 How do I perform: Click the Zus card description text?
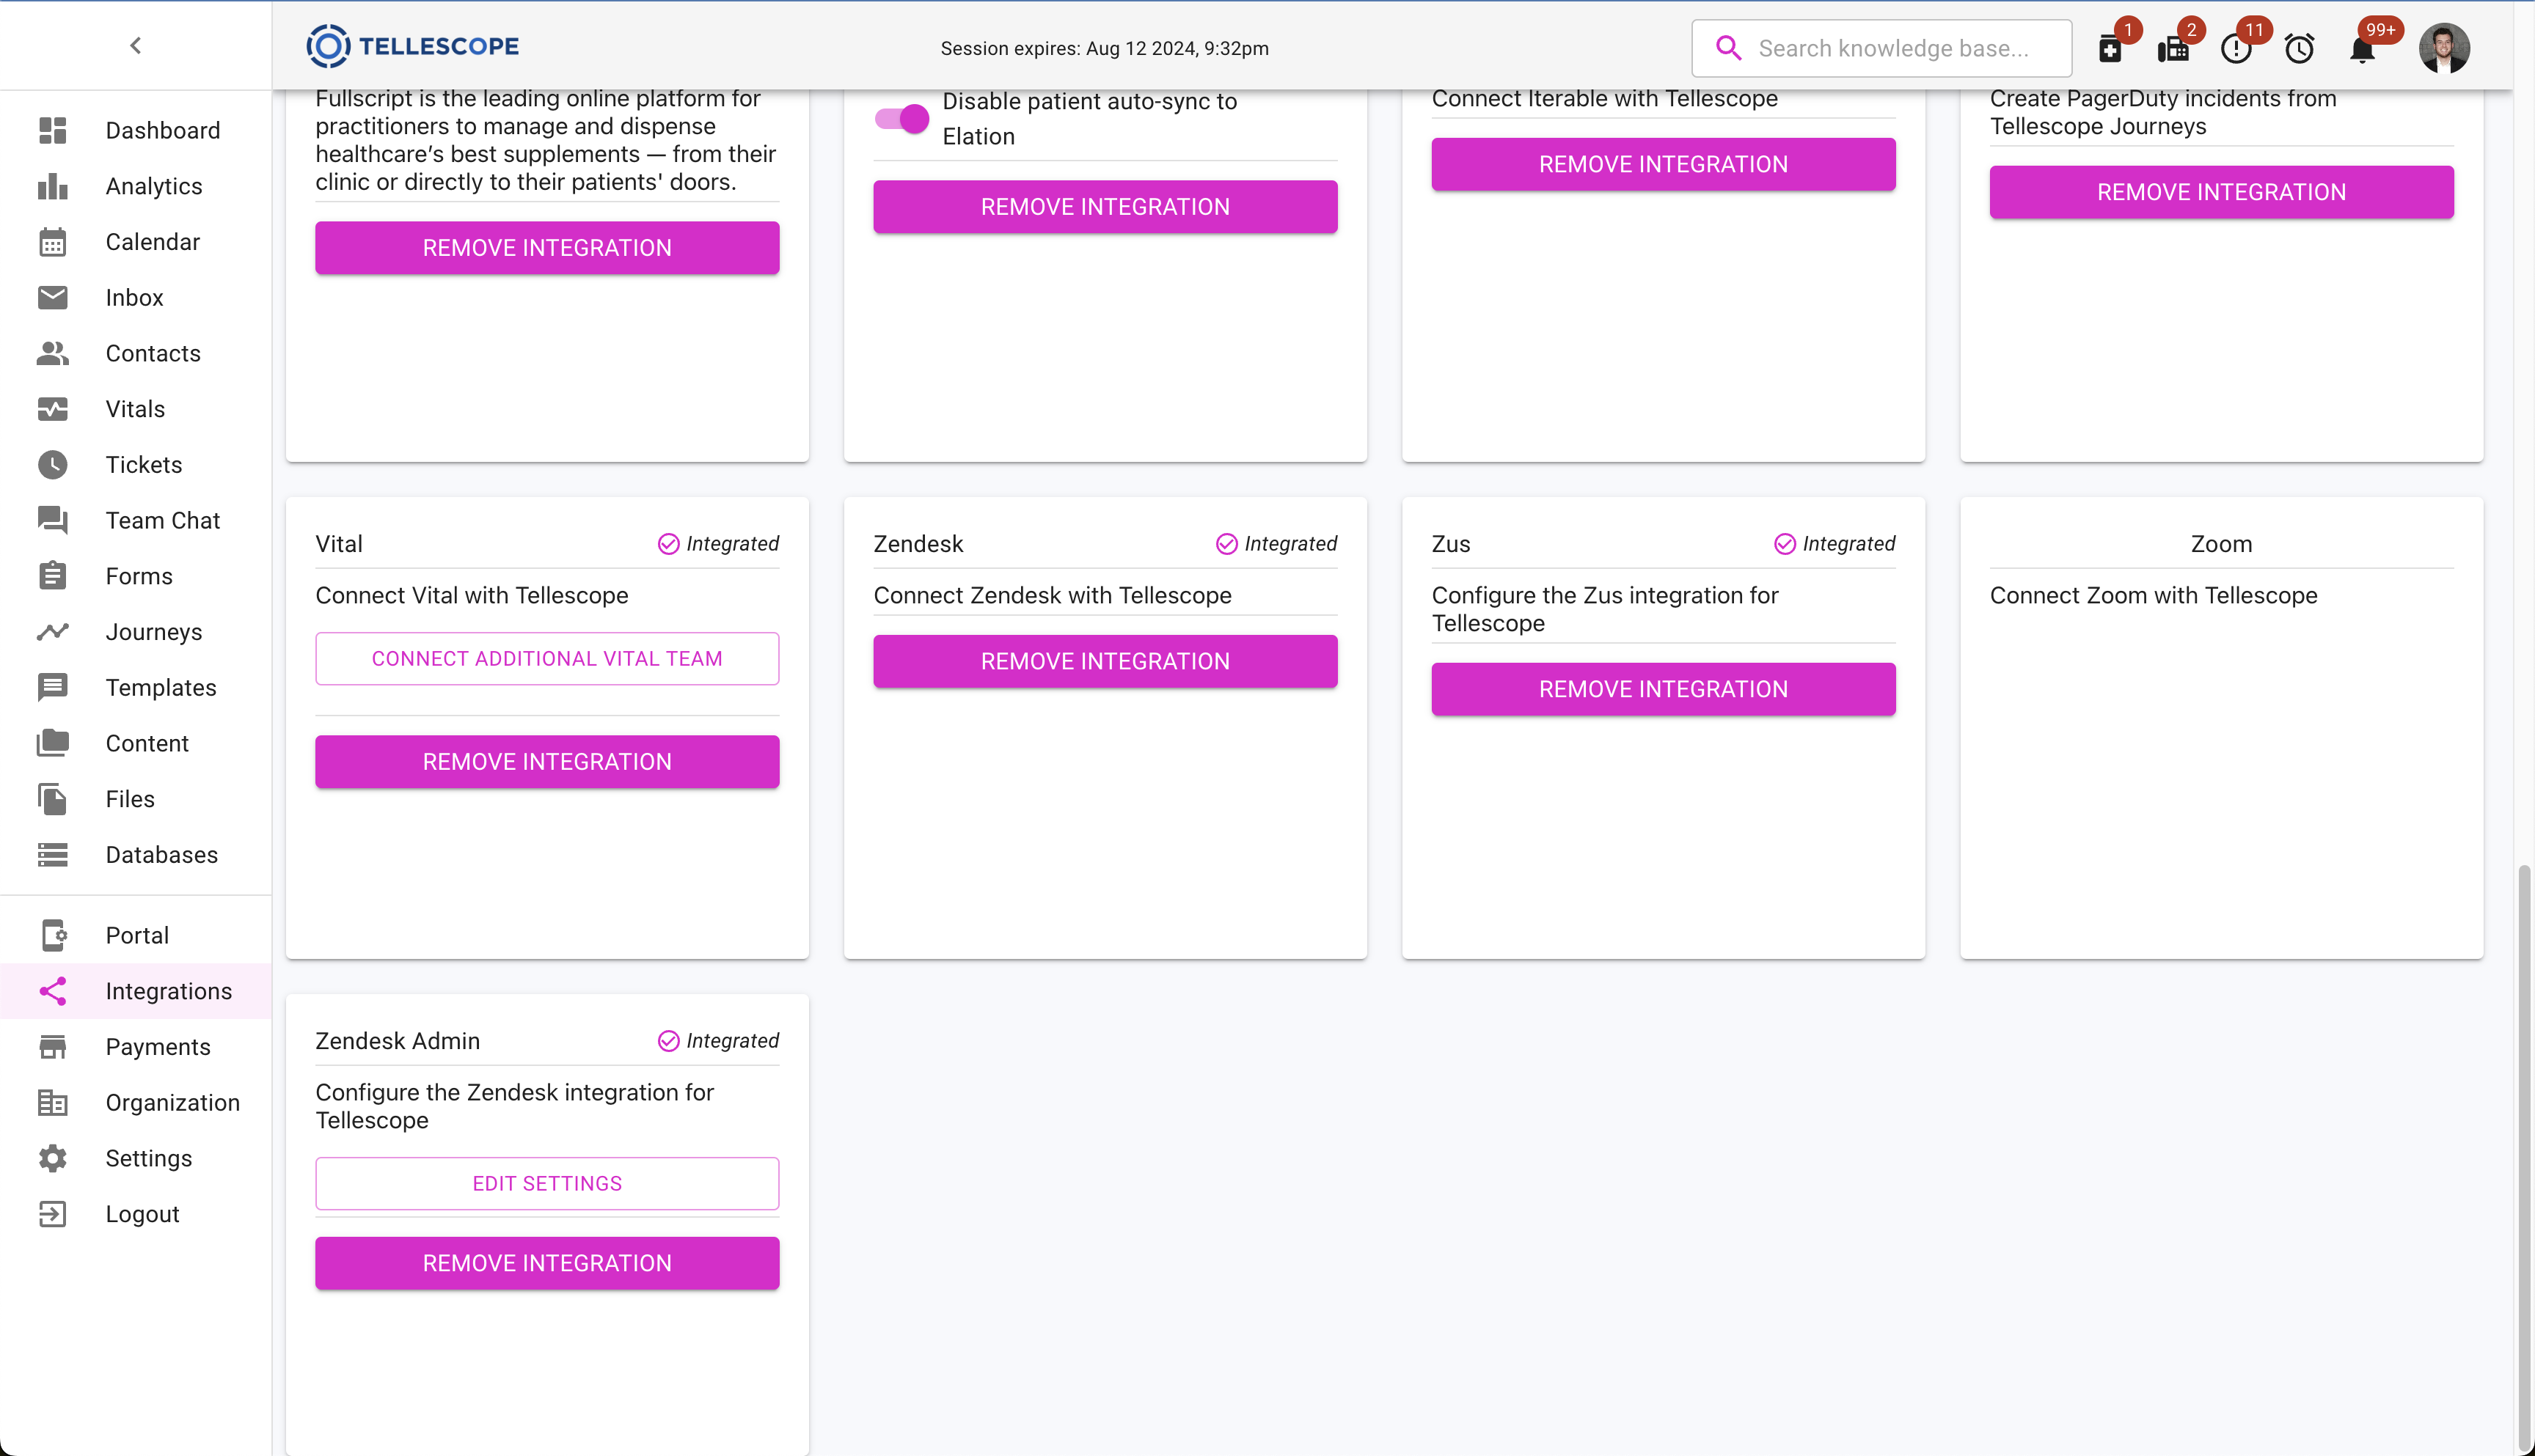tap(1605, 609)
